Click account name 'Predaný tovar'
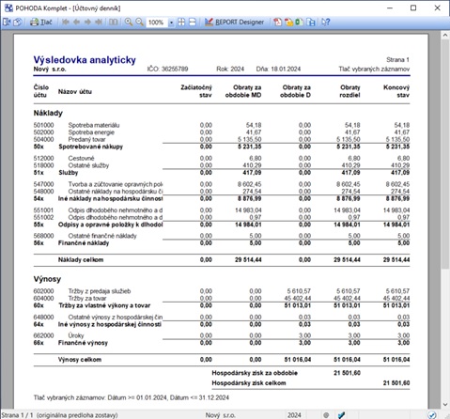 (86, 139)
